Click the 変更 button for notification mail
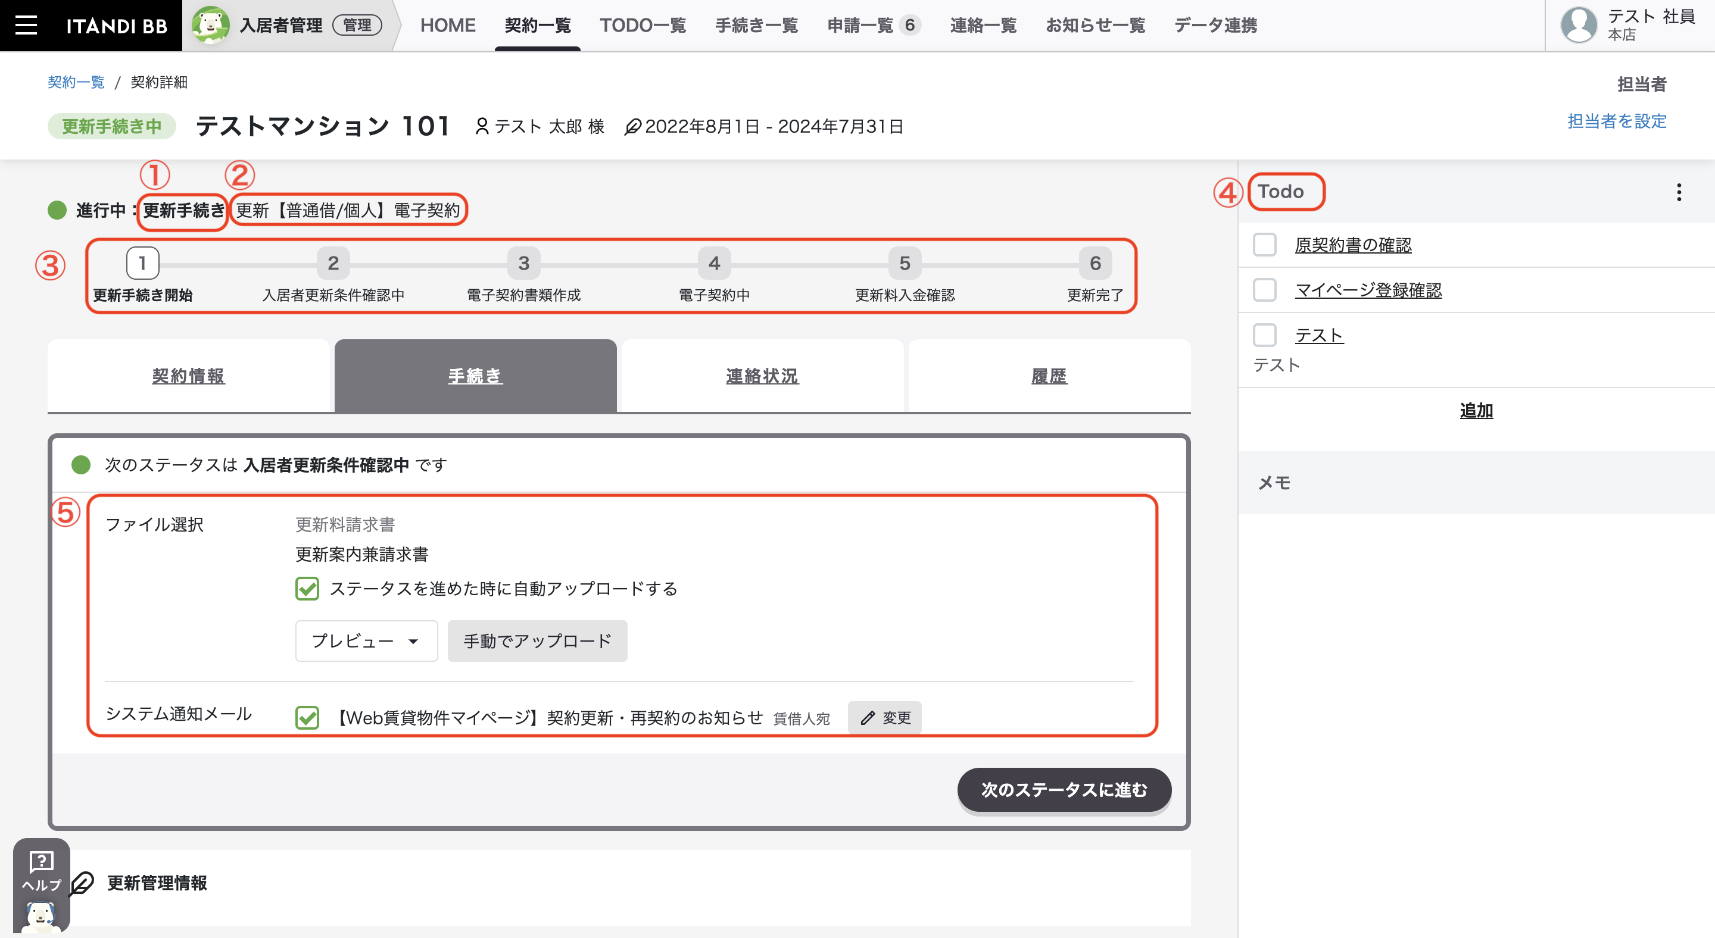 click(884, 718)
